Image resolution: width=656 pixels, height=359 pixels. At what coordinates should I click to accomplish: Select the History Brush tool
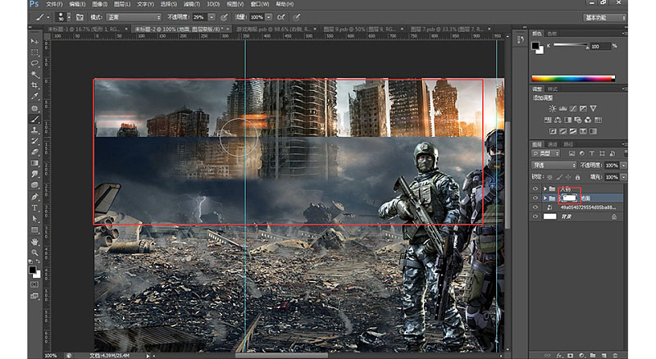(34, 141)
